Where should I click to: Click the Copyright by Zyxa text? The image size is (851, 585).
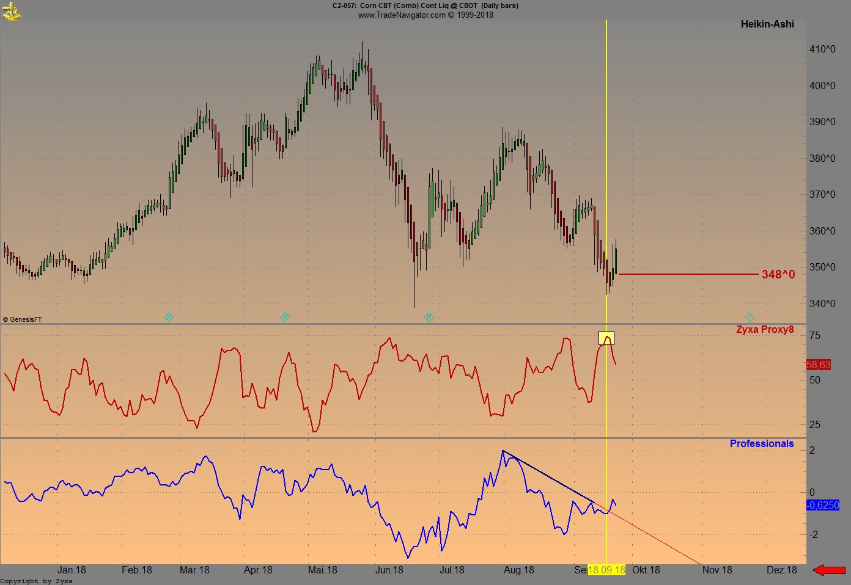[37, 581]
